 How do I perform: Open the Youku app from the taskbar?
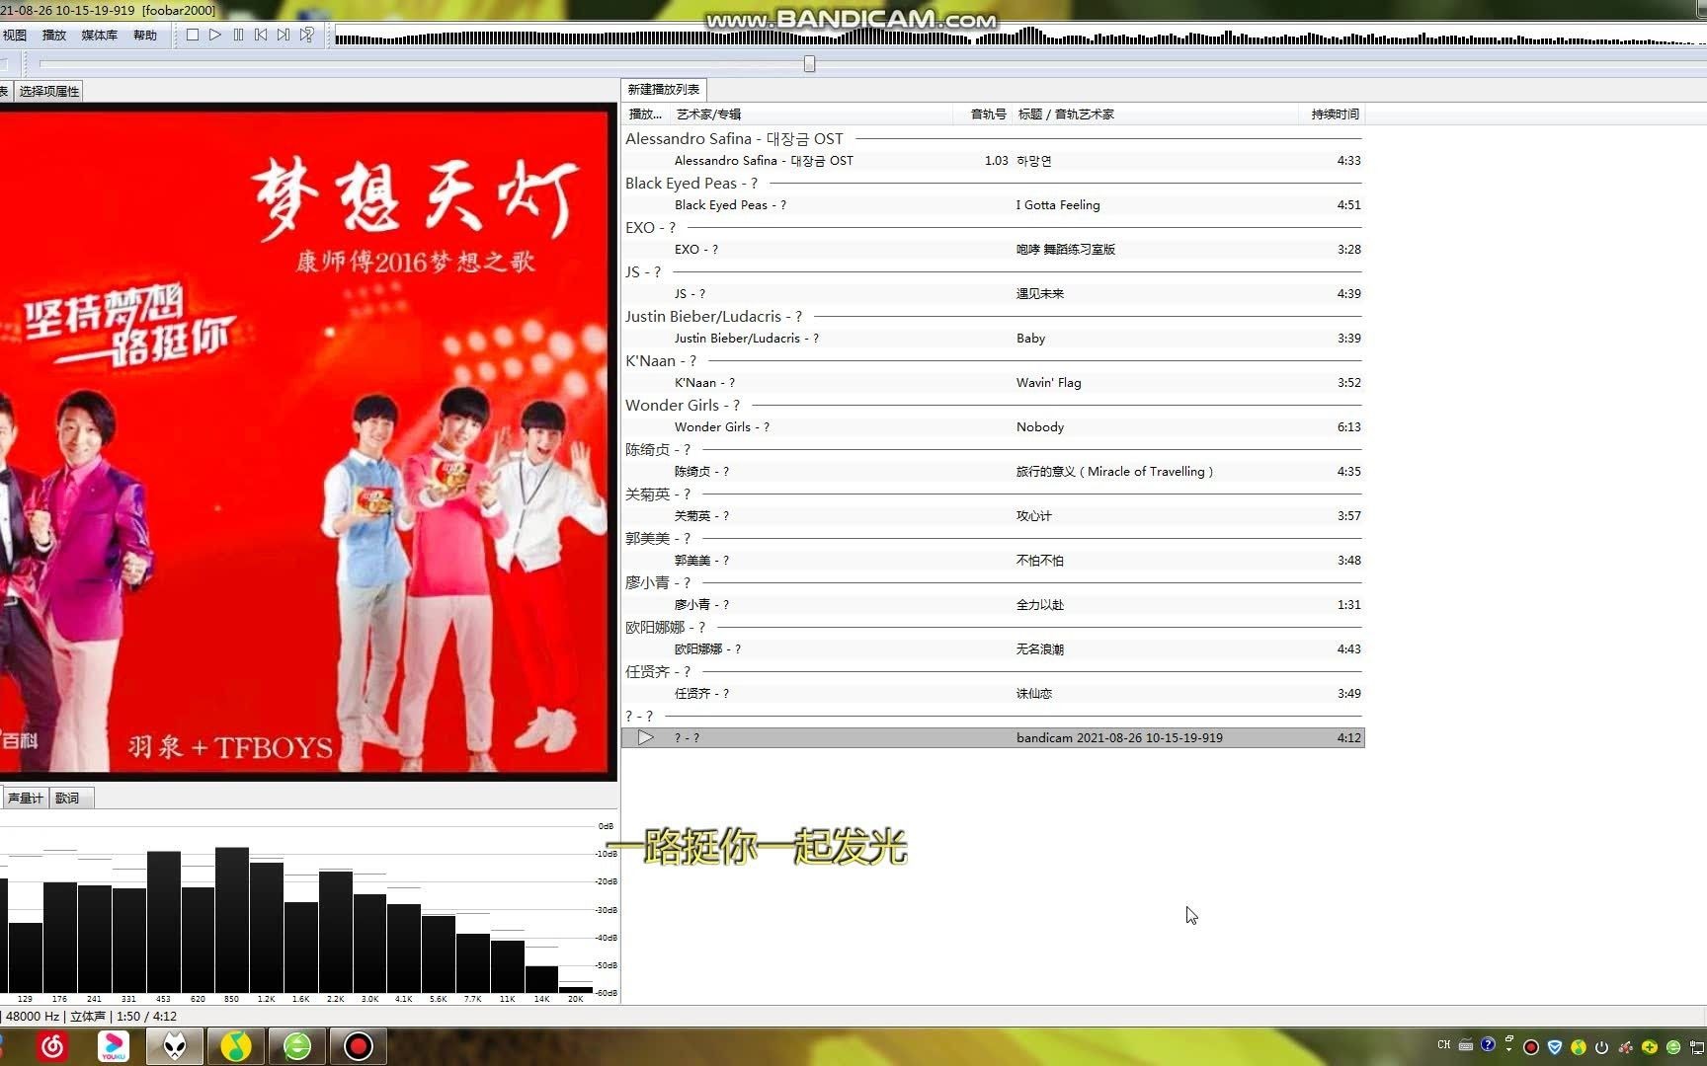(x=114, y=1045)
